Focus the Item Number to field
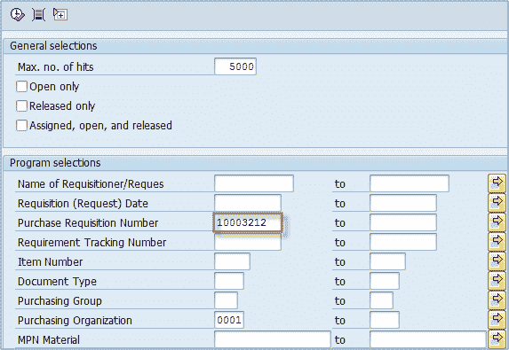The width and height of the screenshot is (509, 350). 387,261
